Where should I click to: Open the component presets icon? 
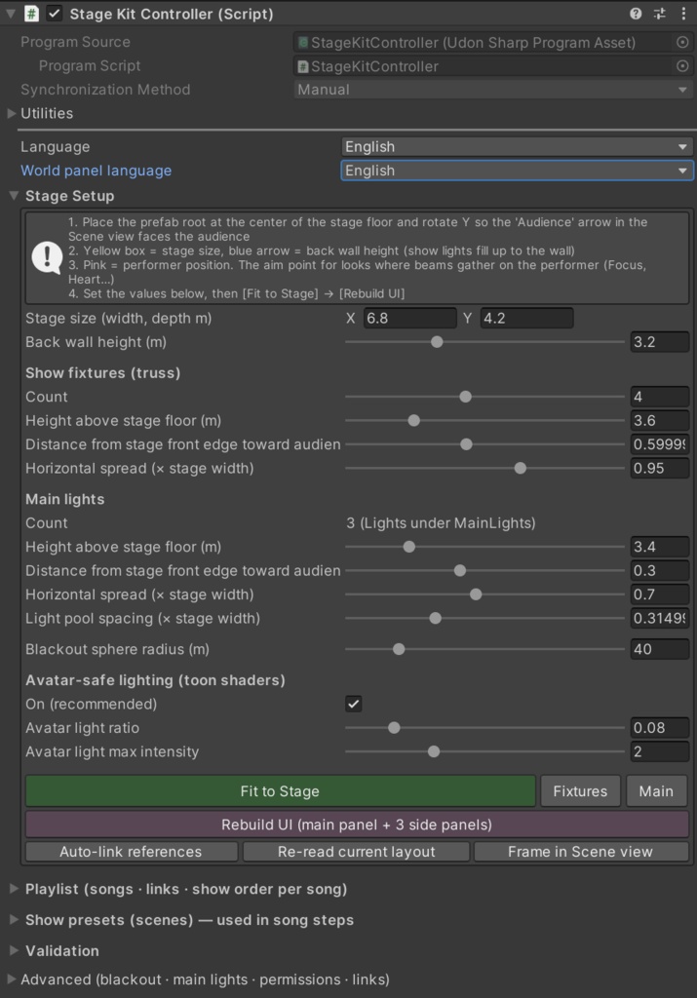(x=659, y=14)
